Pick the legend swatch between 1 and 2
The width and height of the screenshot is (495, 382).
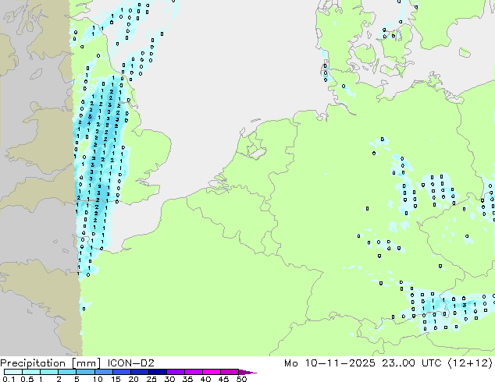(49, 372)
